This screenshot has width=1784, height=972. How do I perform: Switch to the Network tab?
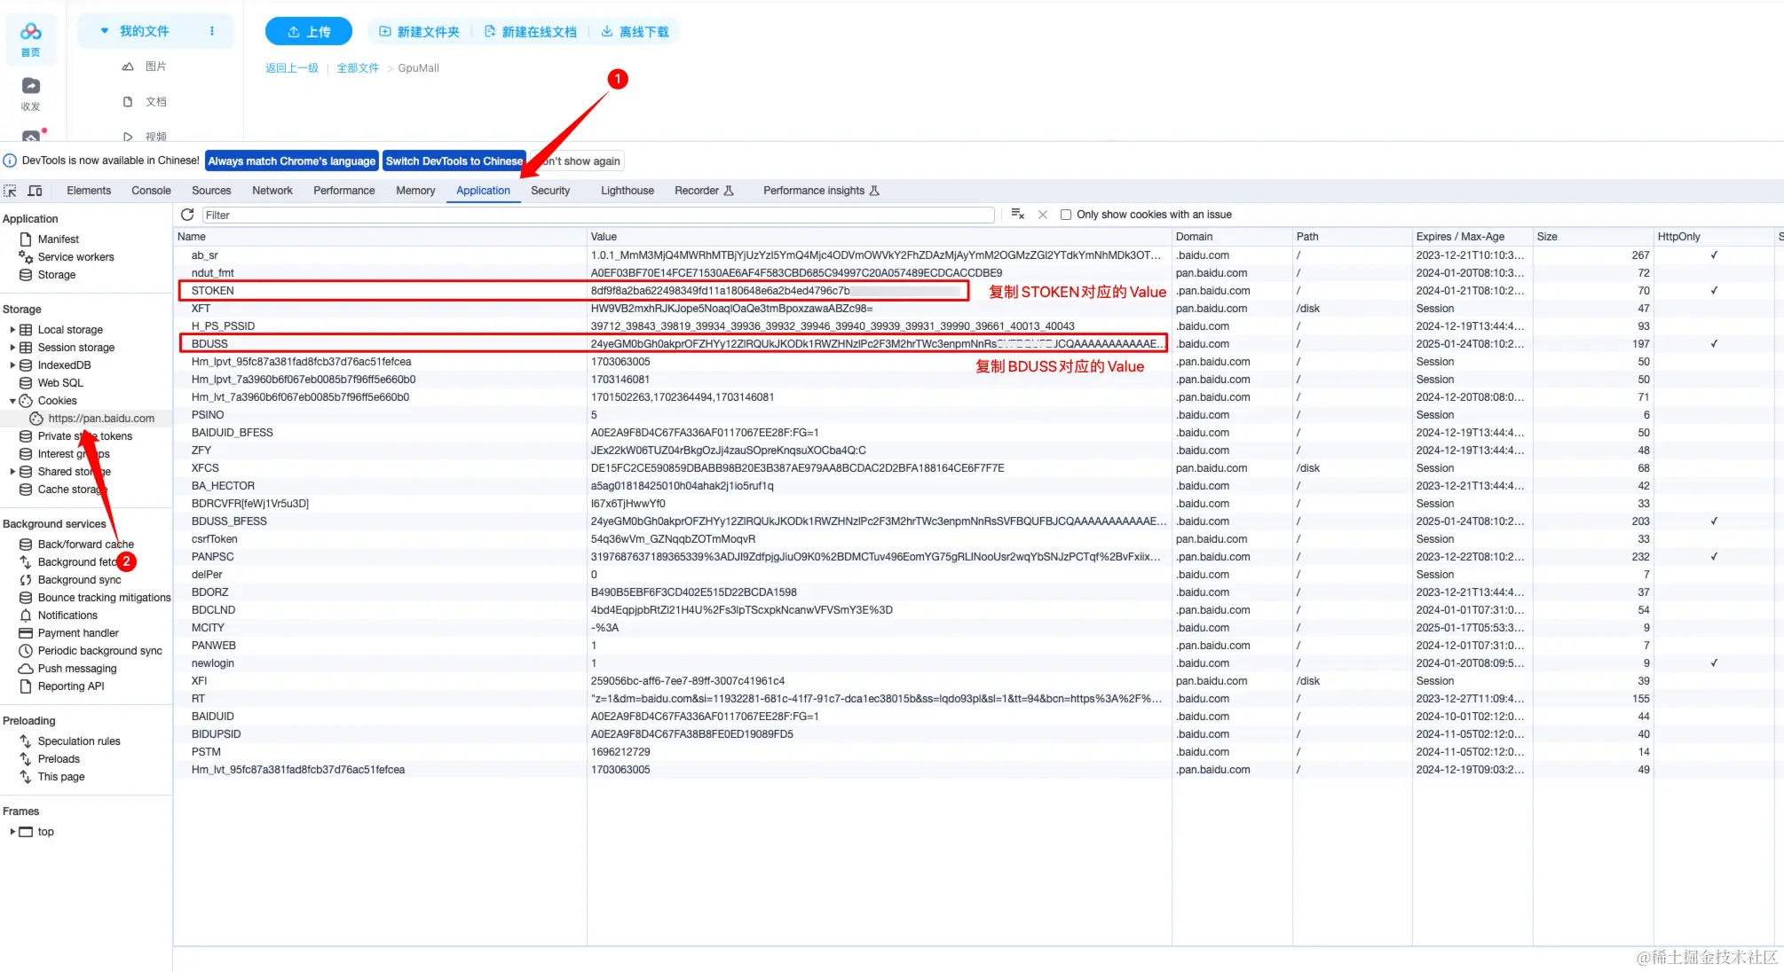tap(272, 191)
